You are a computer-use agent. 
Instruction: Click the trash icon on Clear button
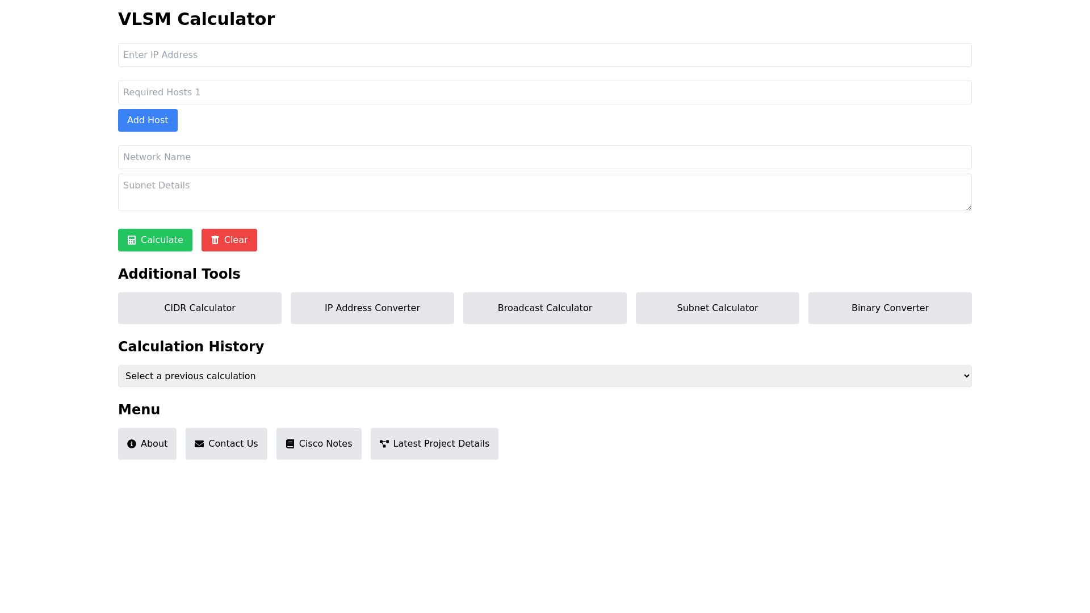pyautogui.click(x=215, y=240)
